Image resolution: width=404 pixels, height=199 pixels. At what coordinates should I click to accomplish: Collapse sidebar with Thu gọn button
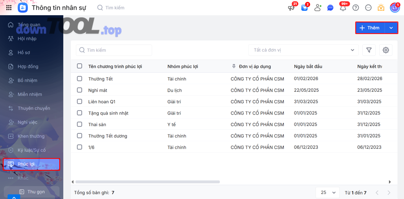31,192
